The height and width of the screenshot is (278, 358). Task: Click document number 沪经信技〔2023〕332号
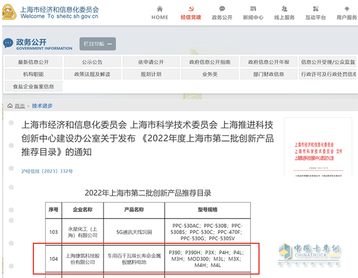click(47, 171)
